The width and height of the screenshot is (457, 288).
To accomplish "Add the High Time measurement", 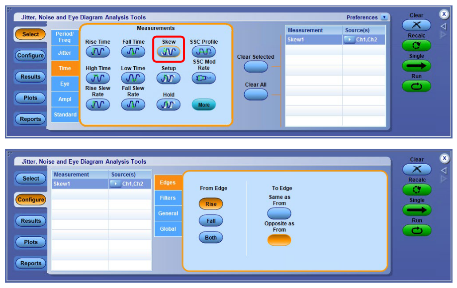I will click(97, 78).
